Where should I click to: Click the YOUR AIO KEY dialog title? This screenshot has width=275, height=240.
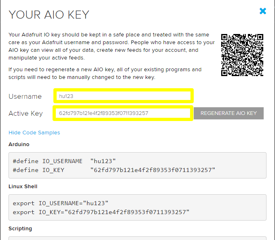(x=49, y=15)
